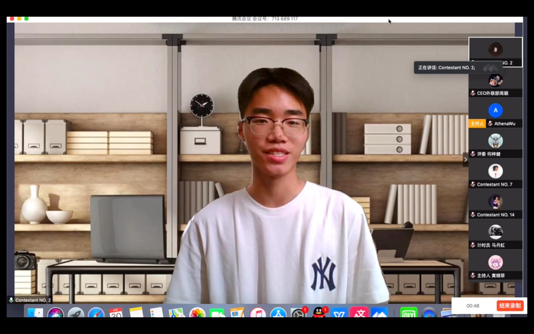Open yellow Notes app in Dock
The height and width of the screenshot is (334, 534).
click(x=136, y=313)
